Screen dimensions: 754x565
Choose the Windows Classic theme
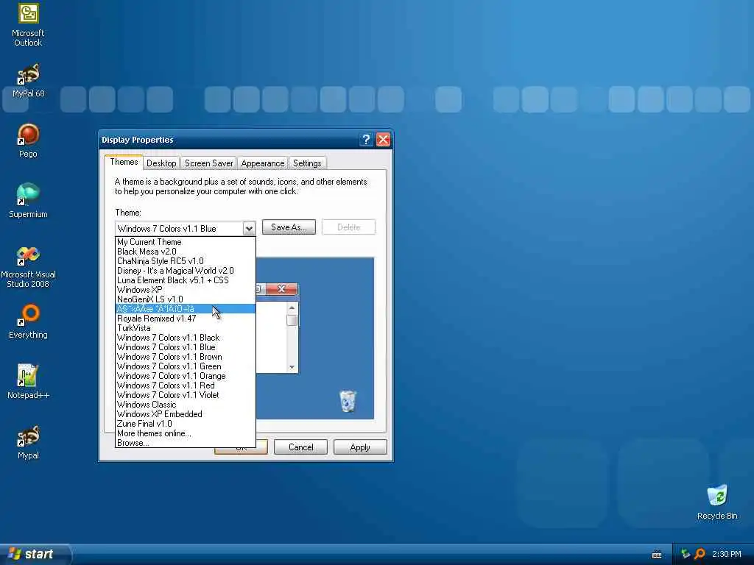tap(185, 405)
